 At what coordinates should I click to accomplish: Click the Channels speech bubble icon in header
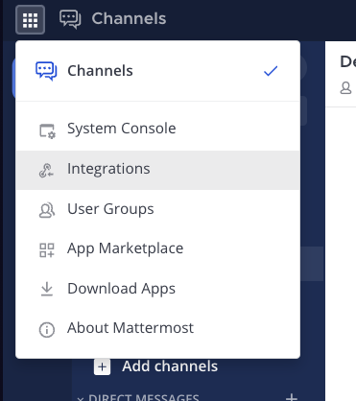tap(70, 19)
